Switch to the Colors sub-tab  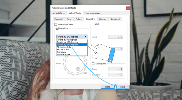coord(78,19)
